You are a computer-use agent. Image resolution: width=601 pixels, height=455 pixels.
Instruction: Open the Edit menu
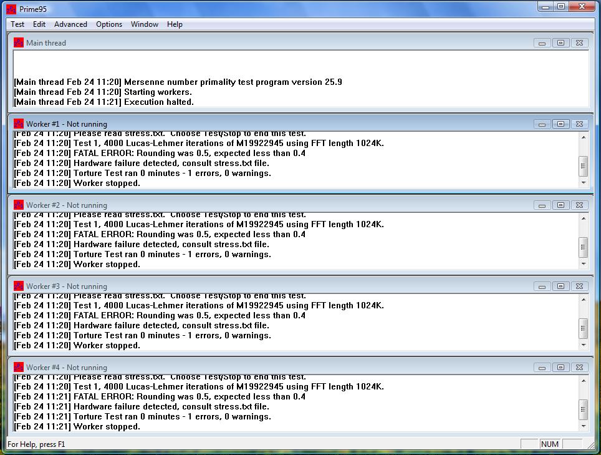point(39,24)
